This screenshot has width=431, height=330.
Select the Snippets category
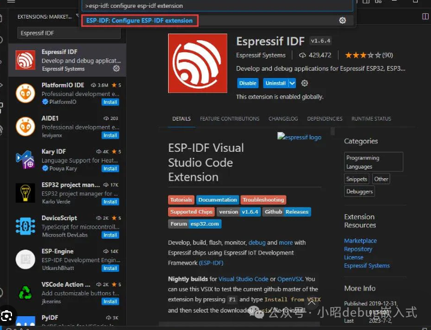click(357, 179)
